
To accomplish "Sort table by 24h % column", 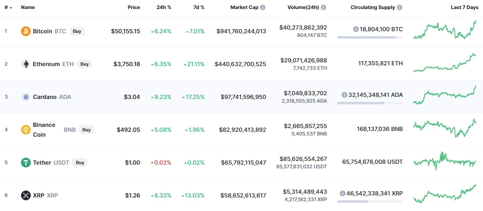I will [164, 7].
